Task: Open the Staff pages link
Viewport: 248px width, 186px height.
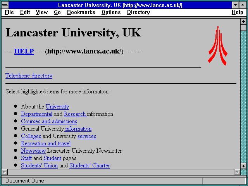Action: point(26,158)
